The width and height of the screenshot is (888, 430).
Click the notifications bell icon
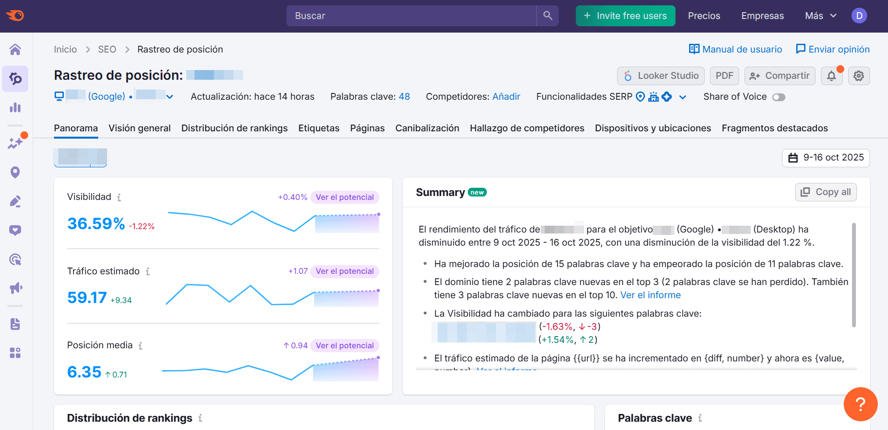[832, 76]
